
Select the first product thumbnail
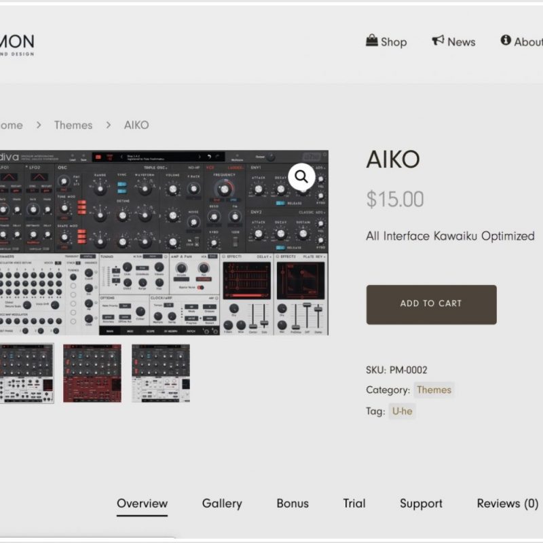(x=26, y=373)
